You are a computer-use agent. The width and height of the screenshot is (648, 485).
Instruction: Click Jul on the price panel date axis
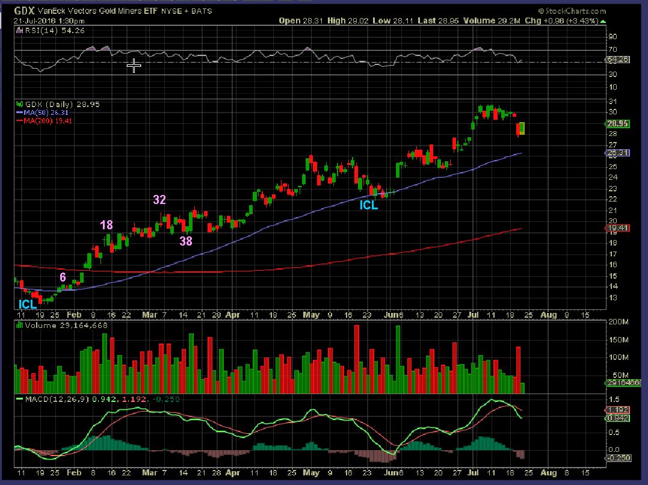pyautogui.click(x=473, y=315)
